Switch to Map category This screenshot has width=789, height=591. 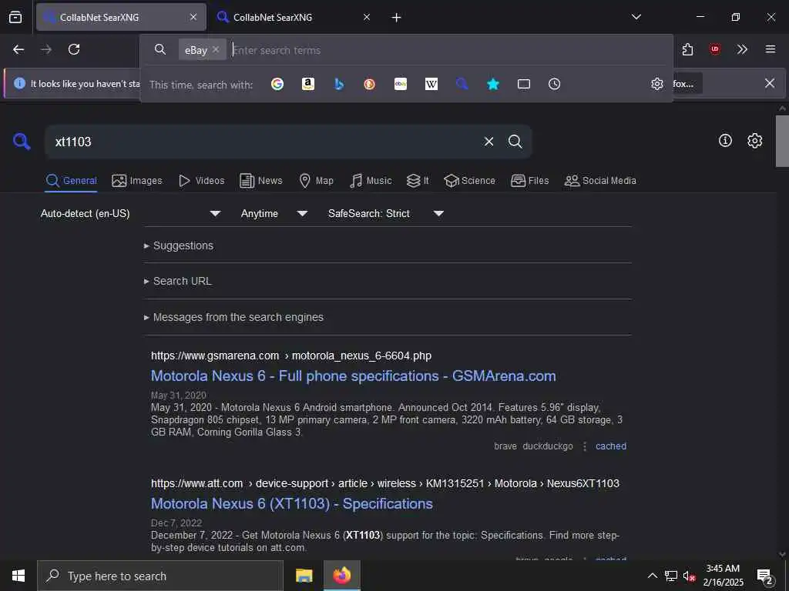[x=316, y=180]
